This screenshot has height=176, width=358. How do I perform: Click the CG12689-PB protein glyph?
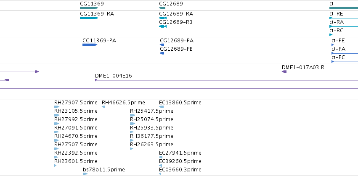(162, 53)
